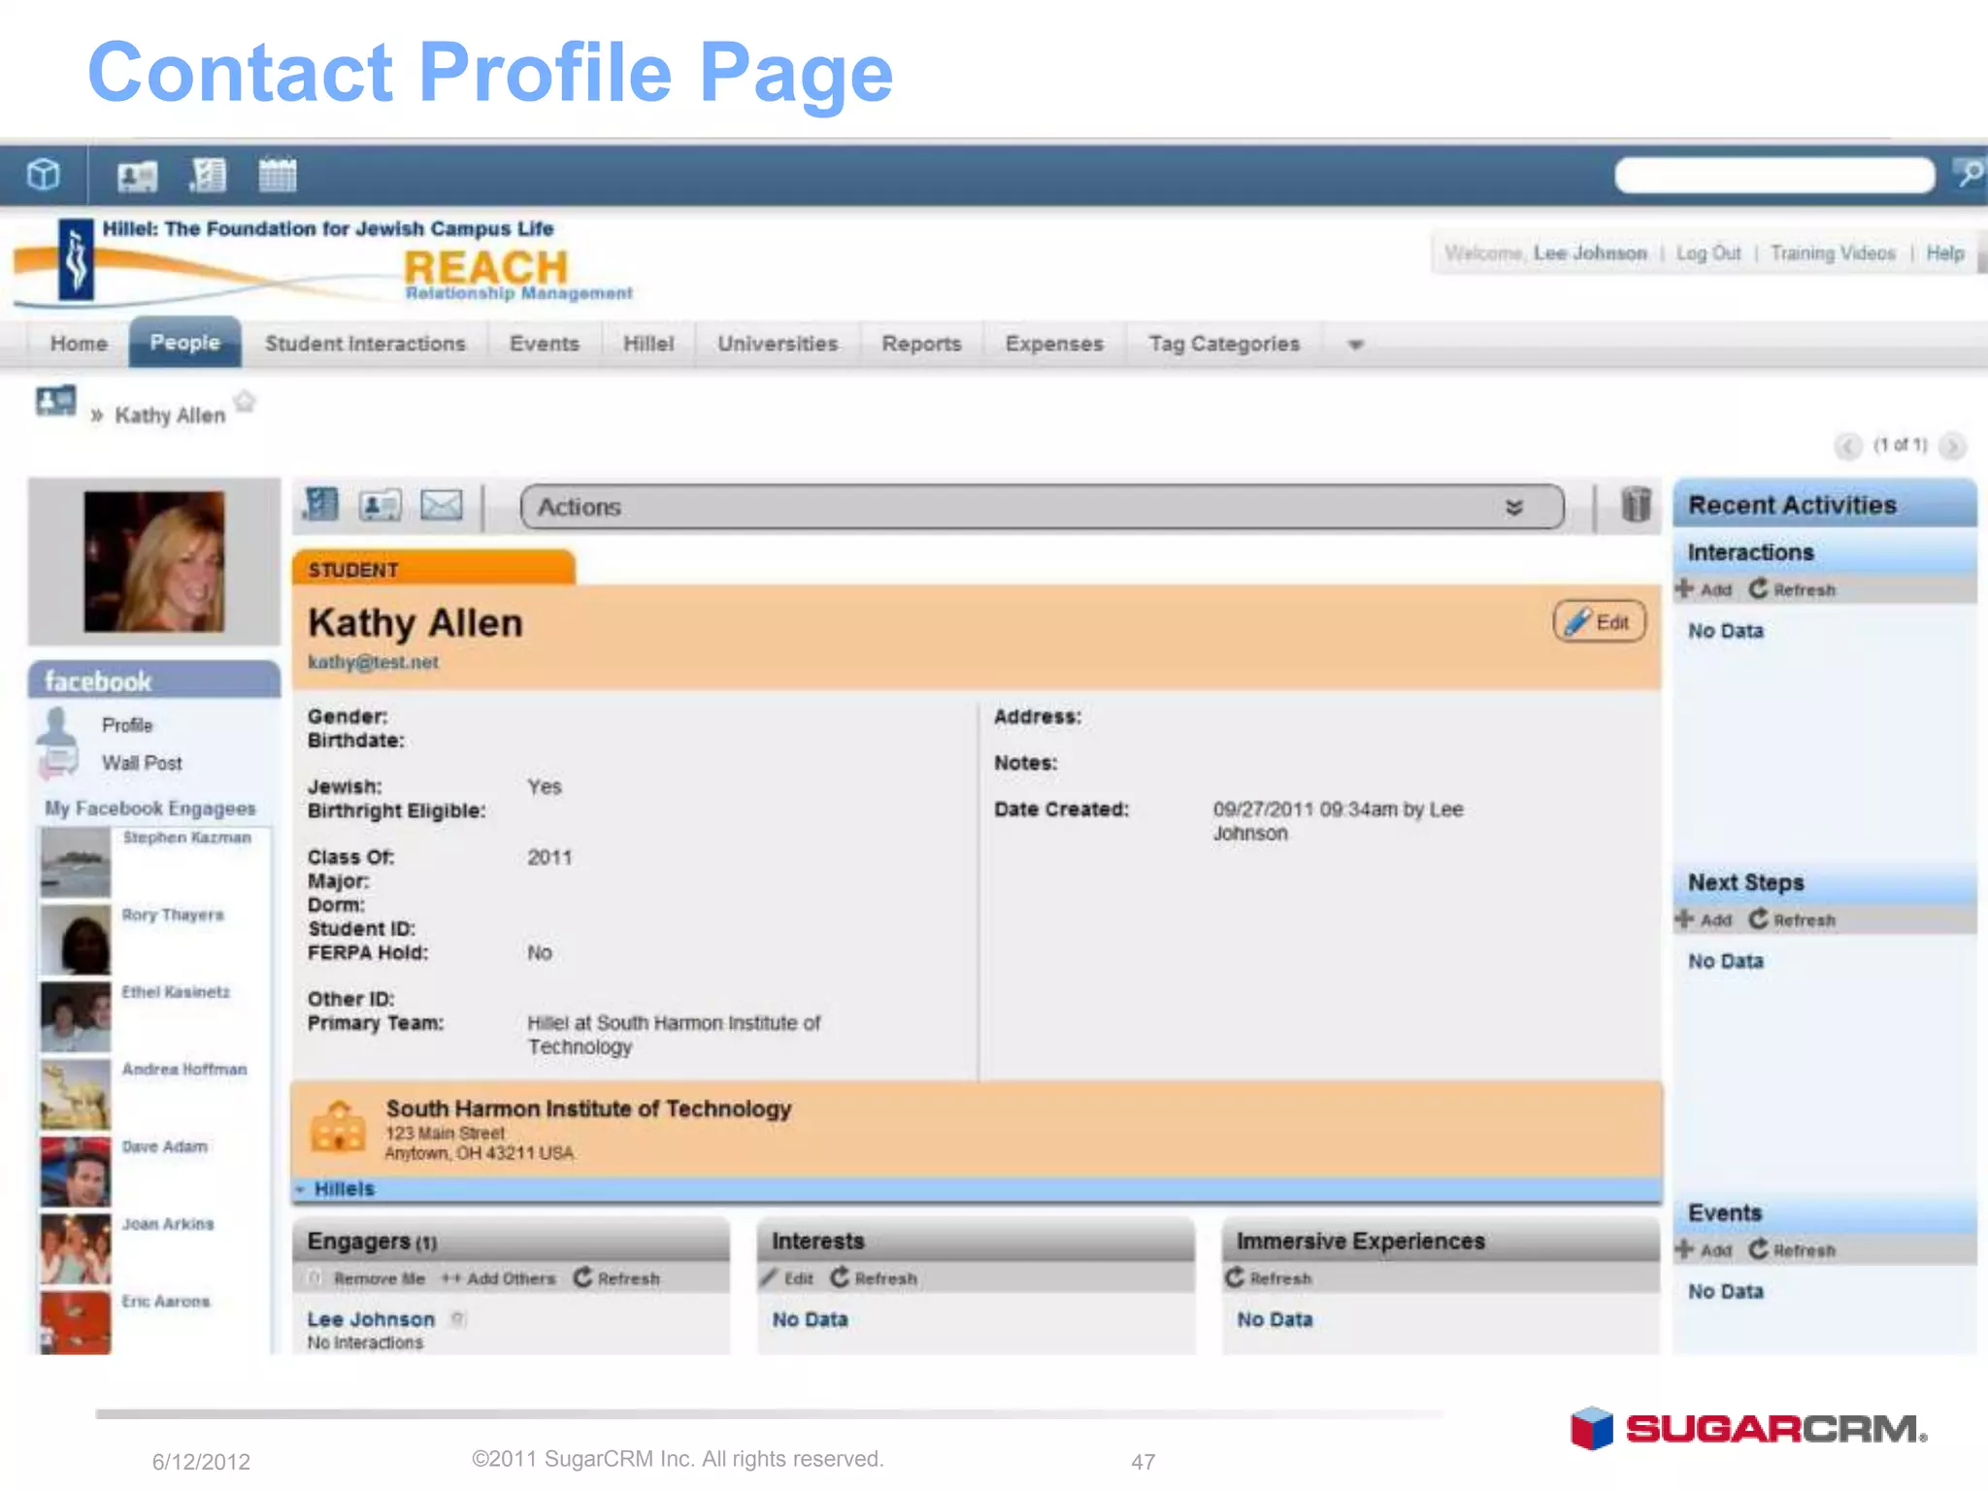
Task: Refresh the Next Steps list
Action: tap(1792, 919)
